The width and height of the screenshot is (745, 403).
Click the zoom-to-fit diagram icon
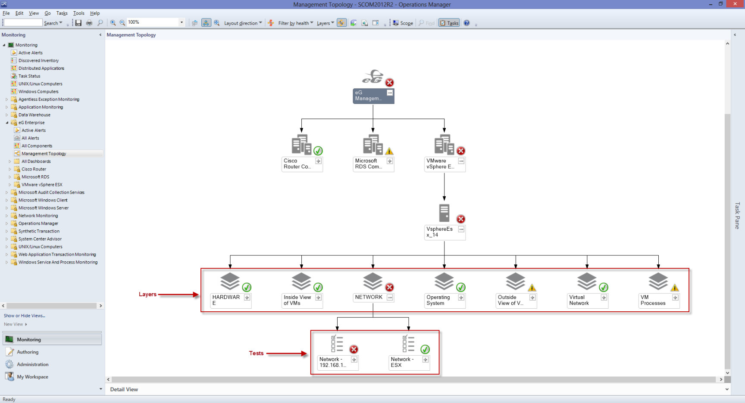217,23
